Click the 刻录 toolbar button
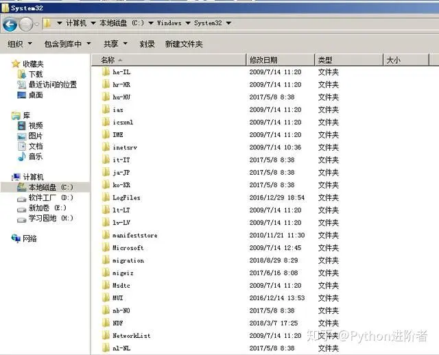This screenshot has width=439, height=355. point(147,44)
